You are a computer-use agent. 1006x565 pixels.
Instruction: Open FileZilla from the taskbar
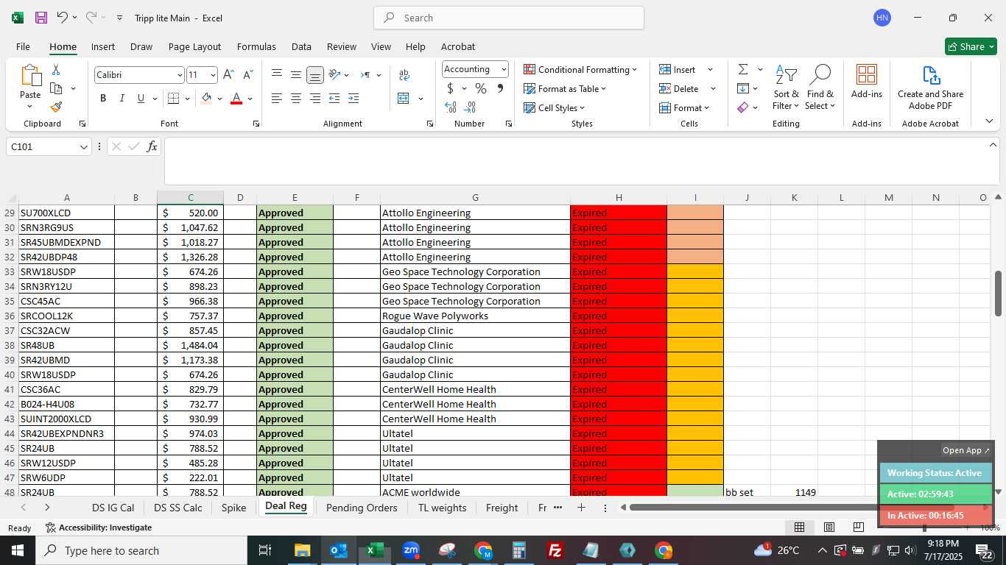[556, 550]
